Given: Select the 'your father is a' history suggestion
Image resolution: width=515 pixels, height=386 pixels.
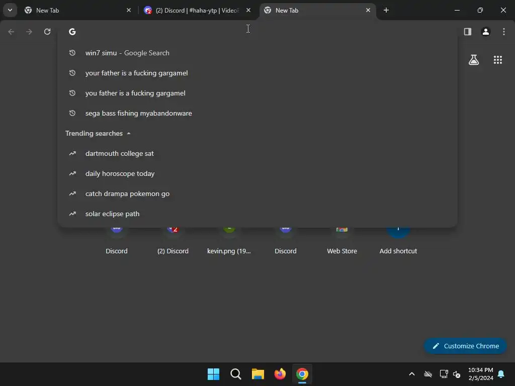Looking at the screenshot, I should [x=257, y=73].
